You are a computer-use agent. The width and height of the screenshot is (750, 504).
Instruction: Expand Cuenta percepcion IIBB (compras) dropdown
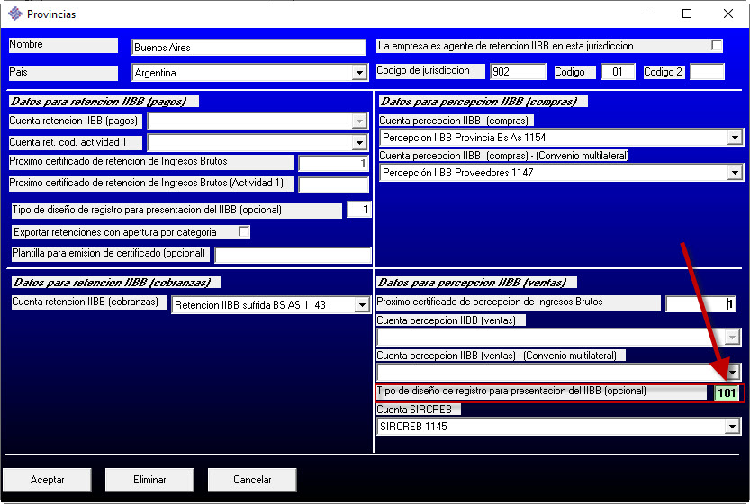(735, 138)
